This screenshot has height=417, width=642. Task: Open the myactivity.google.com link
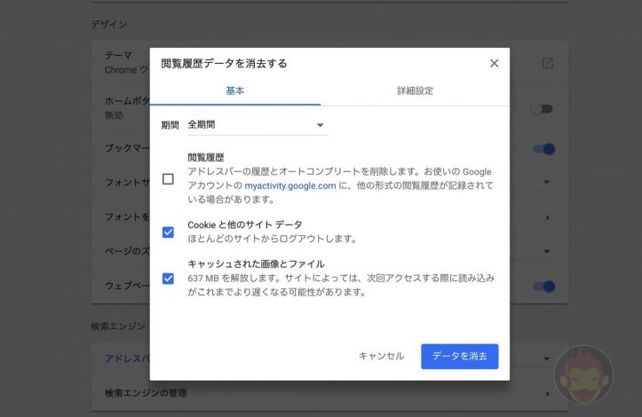coord(290,185)
